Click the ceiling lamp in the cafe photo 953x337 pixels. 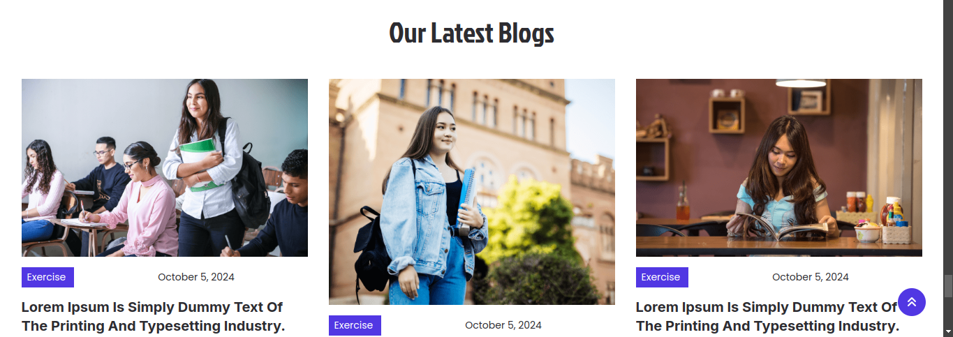(801, 83)
